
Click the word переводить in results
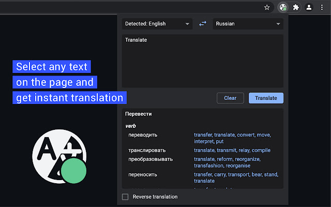pos(143,135)
